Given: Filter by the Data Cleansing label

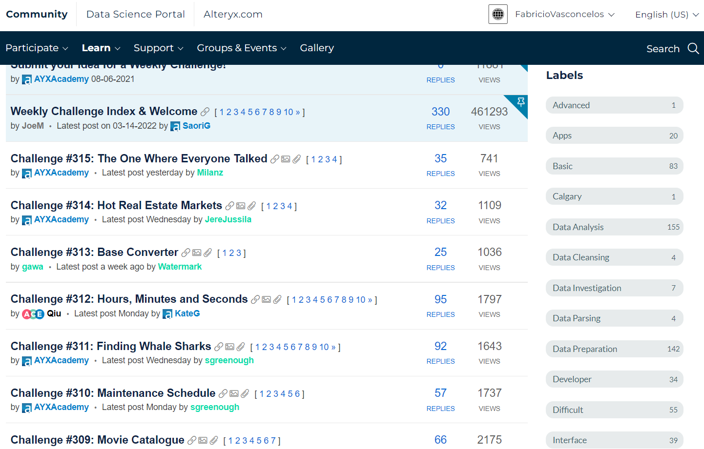Looking at the screenshot, I should (x=614, y=257).
